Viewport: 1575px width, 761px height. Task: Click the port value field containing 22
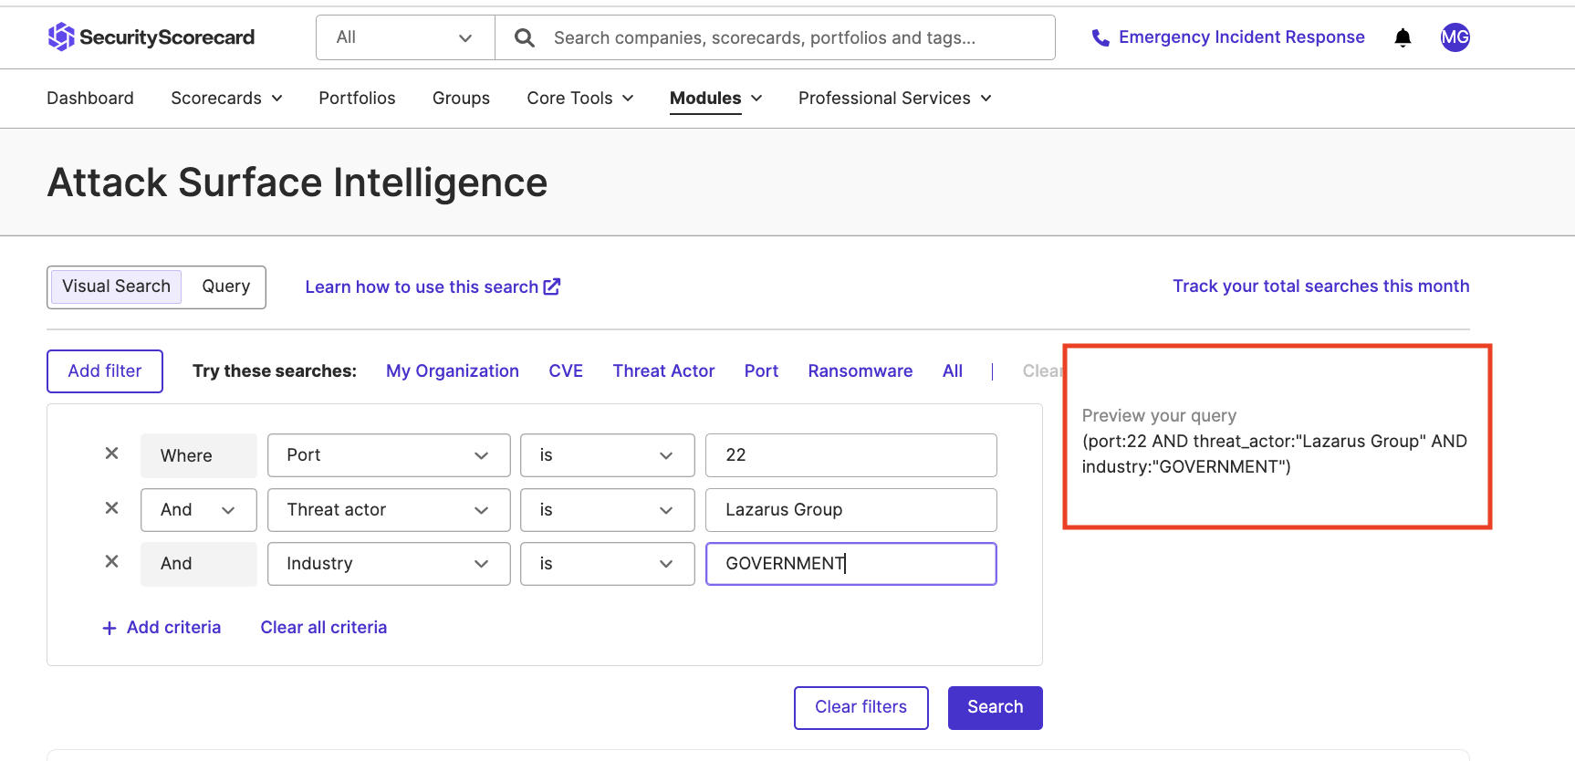[850, 455]
